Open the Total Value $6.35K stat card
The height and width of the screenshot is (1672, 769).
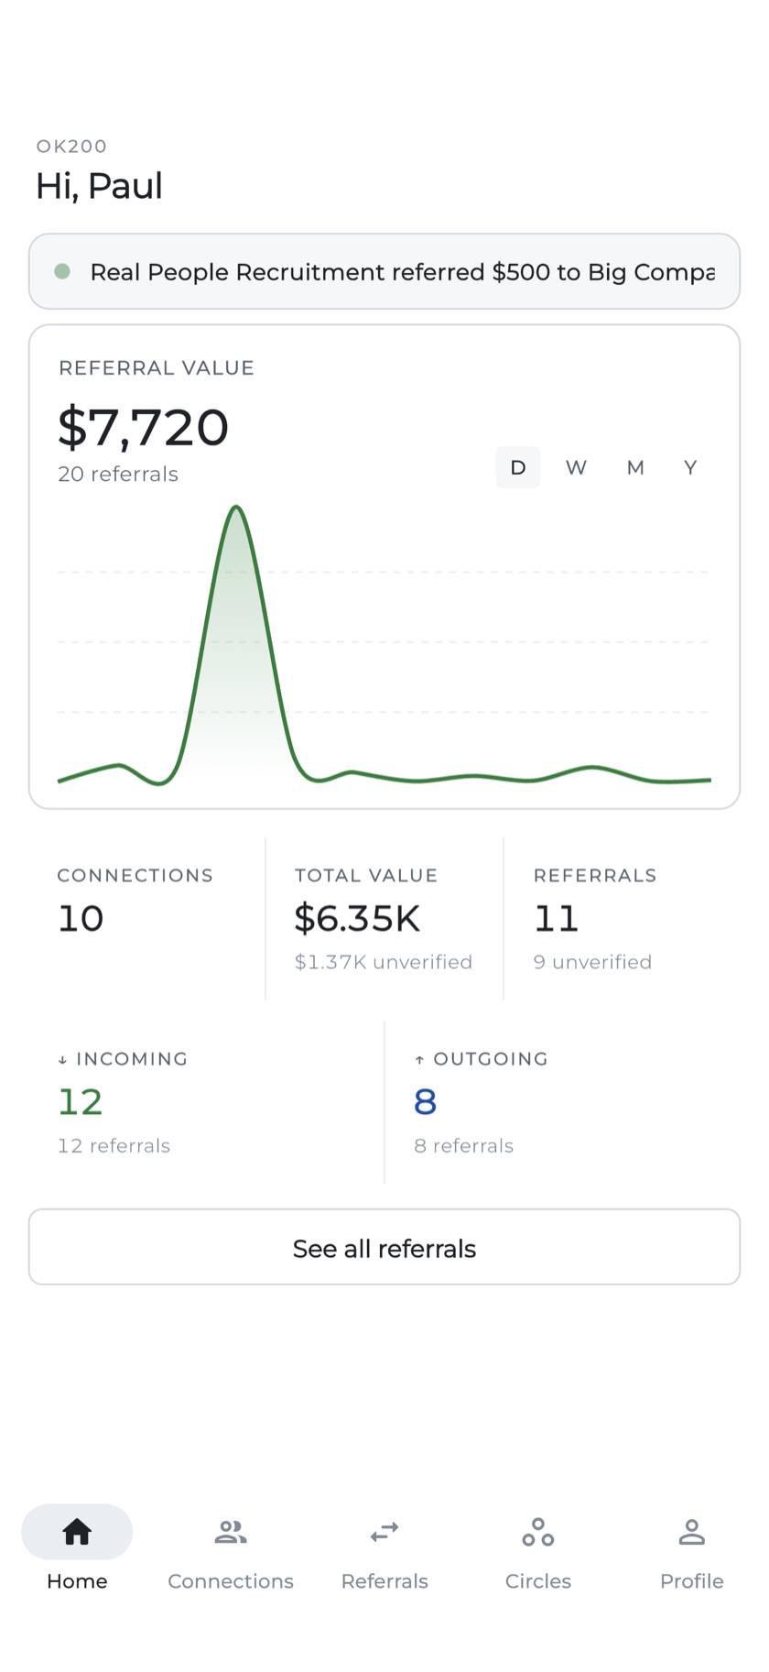[384, 919]
